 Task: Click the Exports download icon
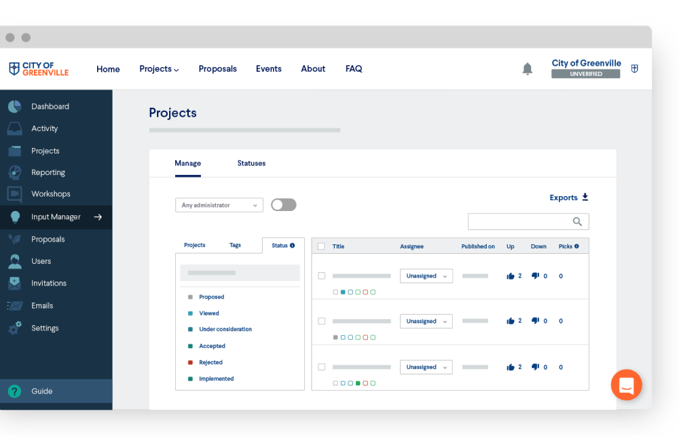tap(585, 197)
